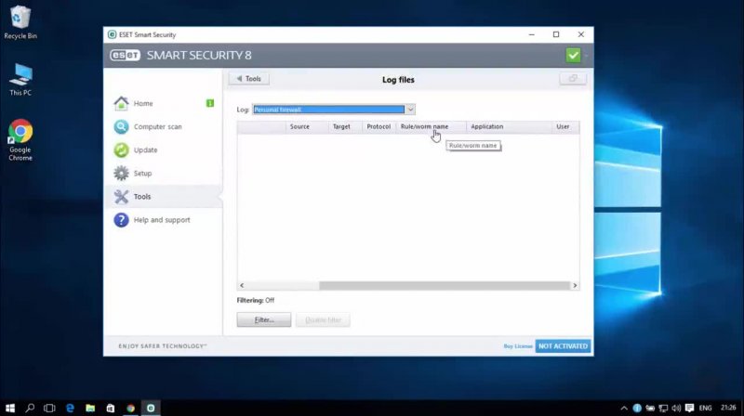744x416 pixels.
Task: Expand the Log type dropdown
Action: pyautogui.click(x=410, y=110)
